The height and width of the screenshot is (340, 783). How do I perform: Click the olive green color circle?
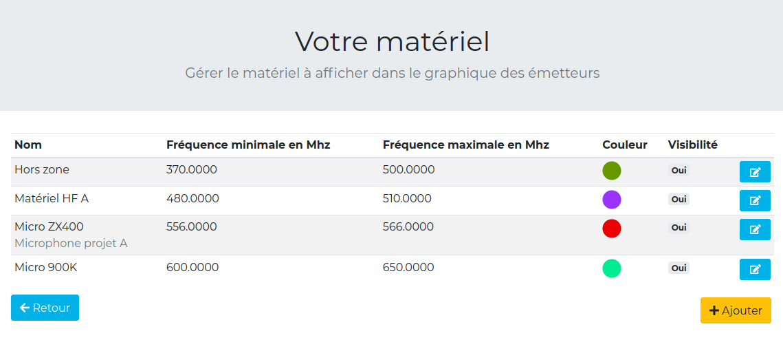612,171
